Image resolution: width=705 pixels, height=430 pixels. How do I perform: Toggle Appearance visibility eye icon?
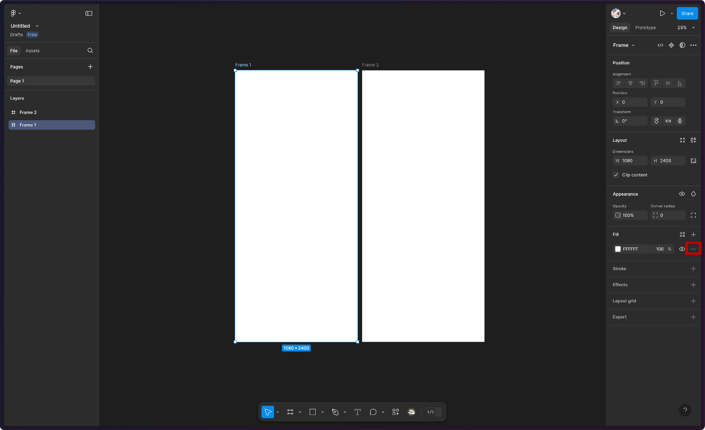[x=682, y=194]
